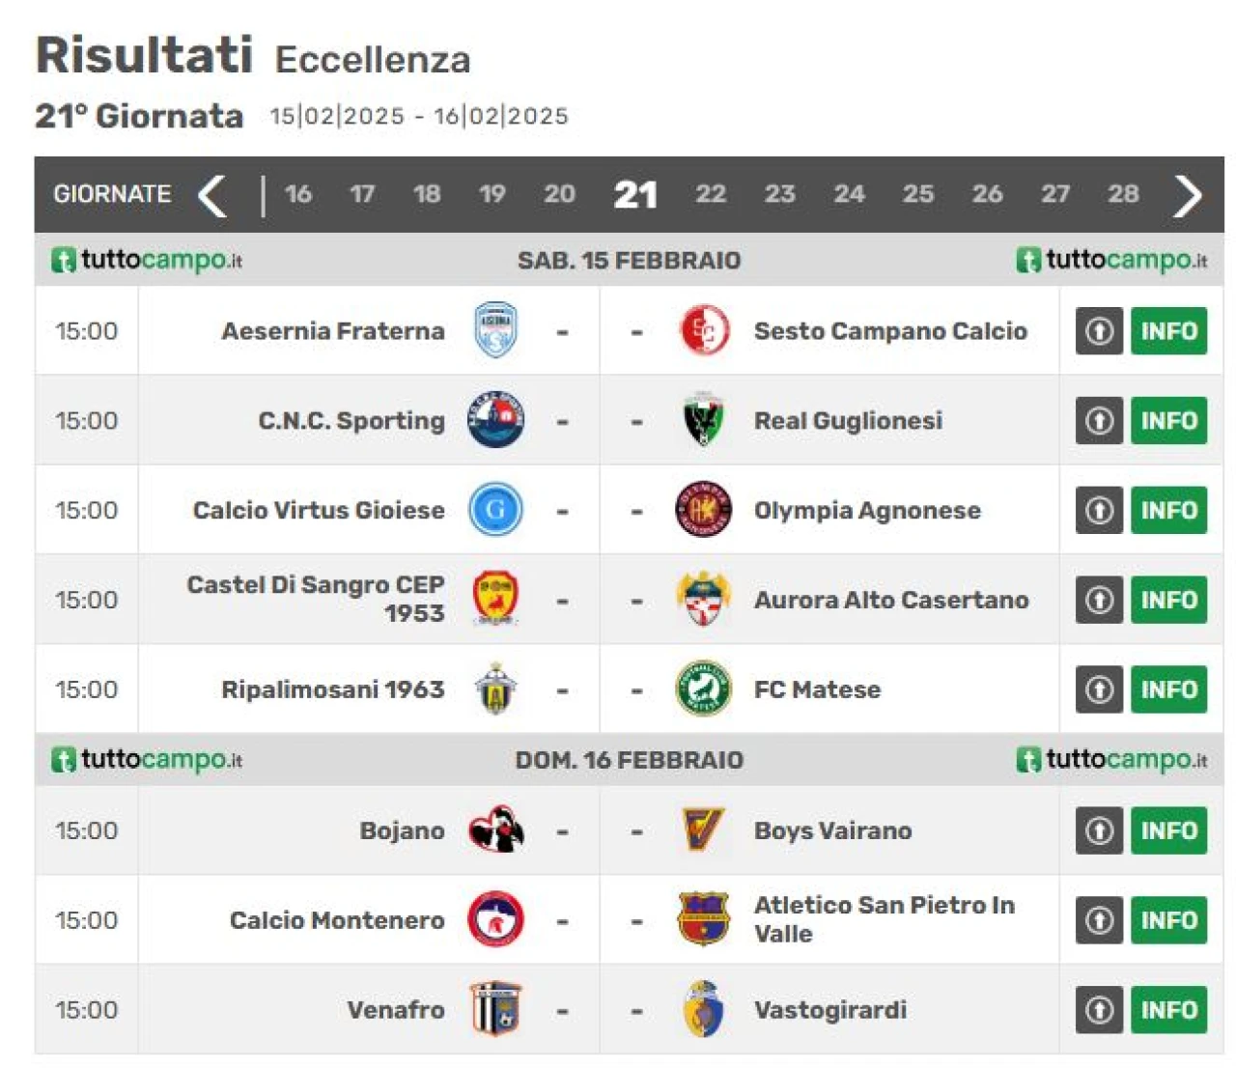Open INFO for Aesernia Fraterna match
This screenshot has width=1236, height=1068.
click(x=1168, y=331)
